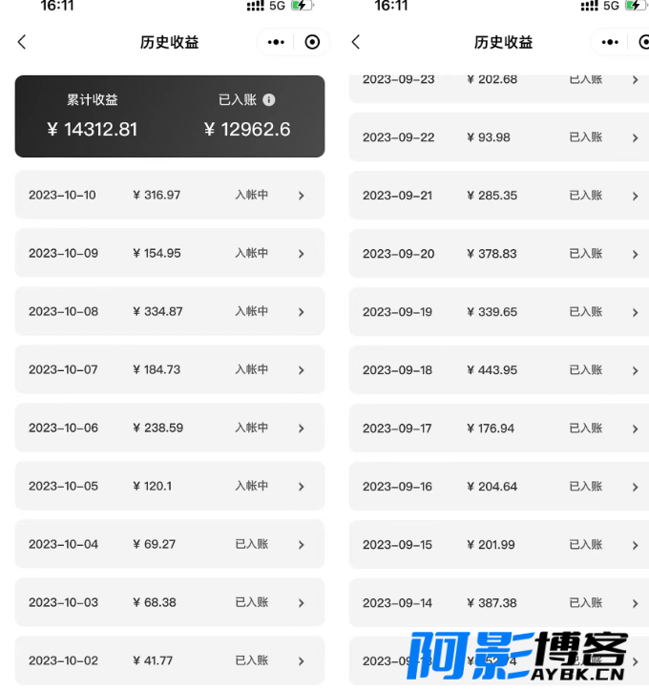The width and height of the screenshot is (649, 690).
Task: Tap the 已入账 status on 2023-09-16 row
Action: click(x=586, y=487)
